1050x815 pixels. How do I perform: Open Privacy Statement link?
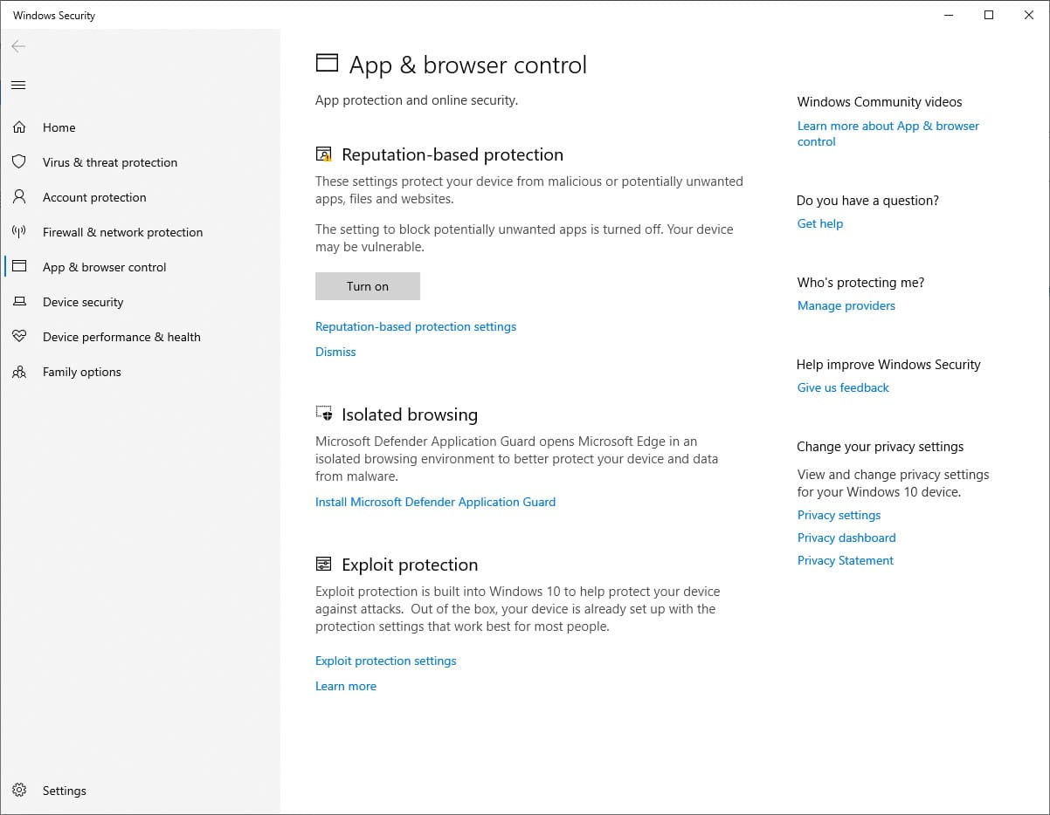[x=846, y=560]
